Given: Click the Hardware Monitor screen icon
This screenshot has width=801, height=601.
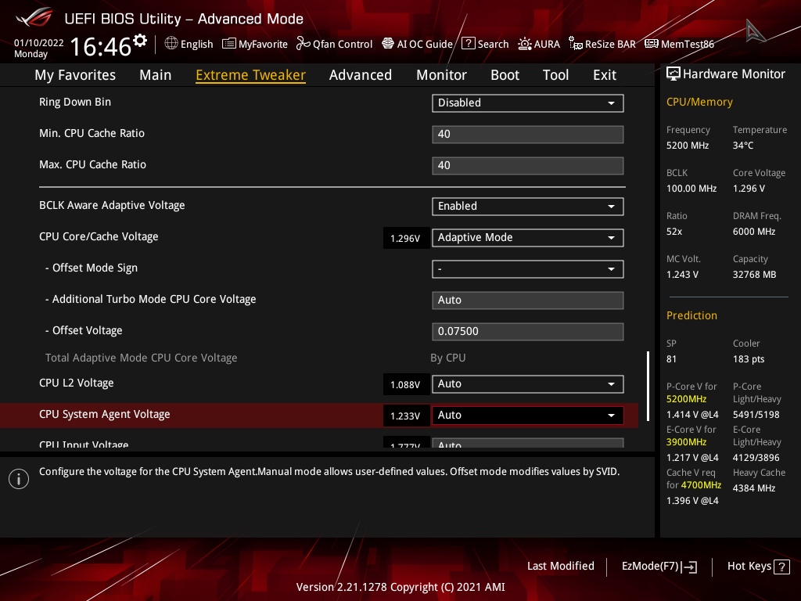Looking at the screenshot, I should (673, 74).
